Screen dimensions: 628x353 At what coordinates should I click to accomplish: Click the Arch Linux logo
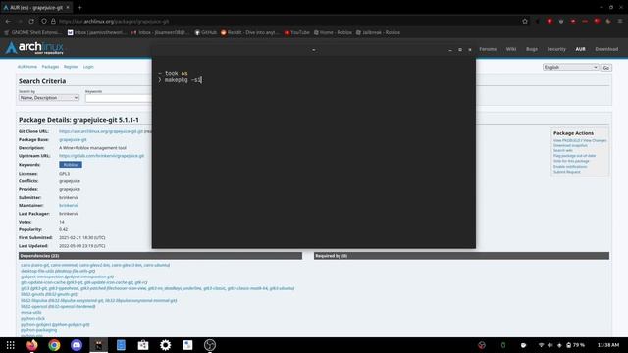pyautogui.click(x=34, y=48)
